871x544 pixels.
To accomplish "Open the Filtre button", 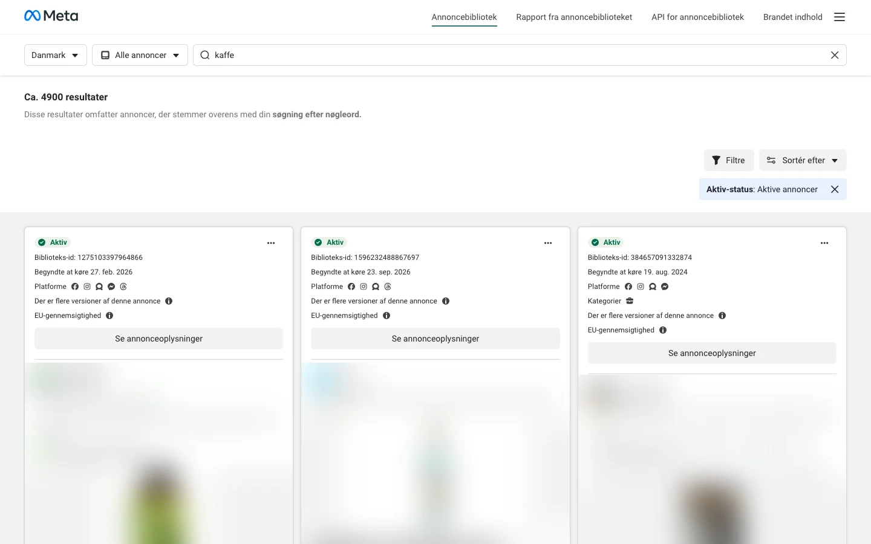I will click(x=729, y=160).
